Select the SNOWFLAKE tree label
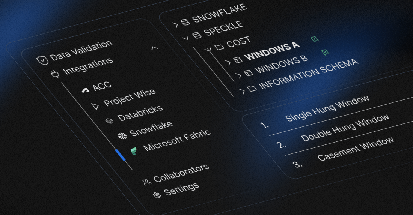 220,13
